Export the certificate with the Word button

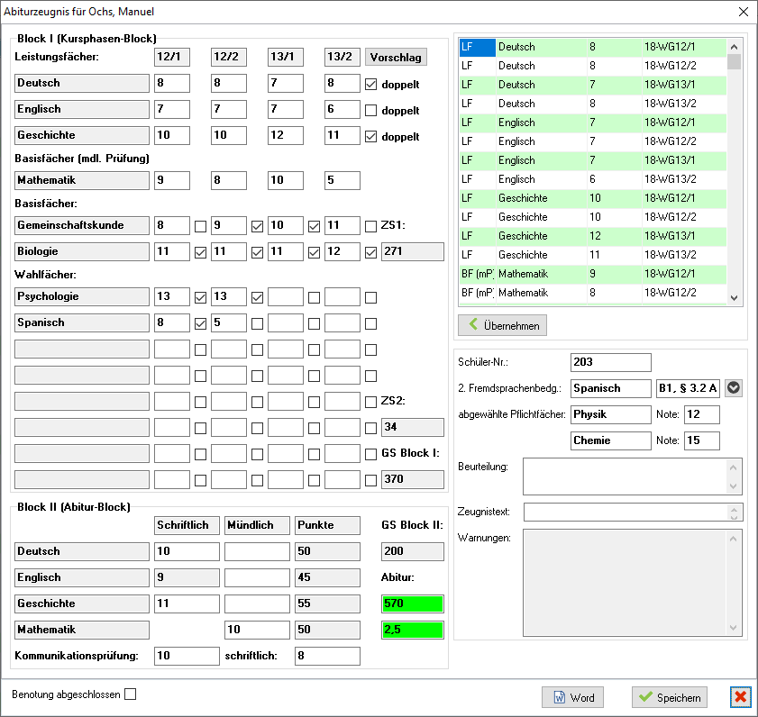573,697
